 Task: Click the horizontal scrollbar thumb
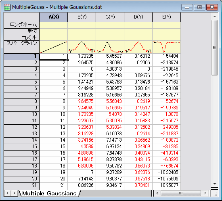pyautogui.click(x=181, y=193)
